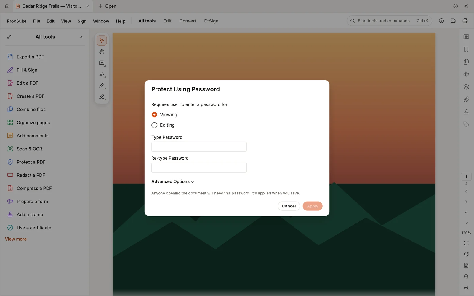Open the Comments pane icon

pos(466,37)
